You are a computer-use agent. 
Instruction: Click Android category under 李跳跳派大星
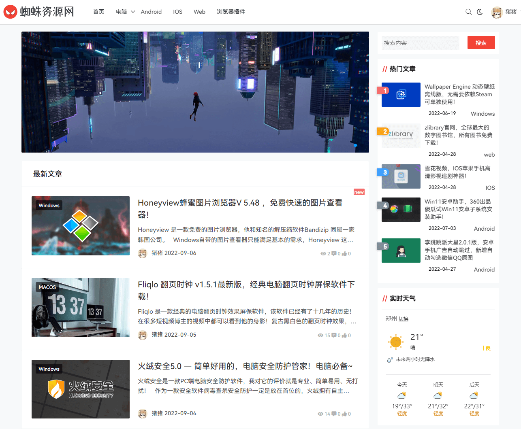pos(484,270)
